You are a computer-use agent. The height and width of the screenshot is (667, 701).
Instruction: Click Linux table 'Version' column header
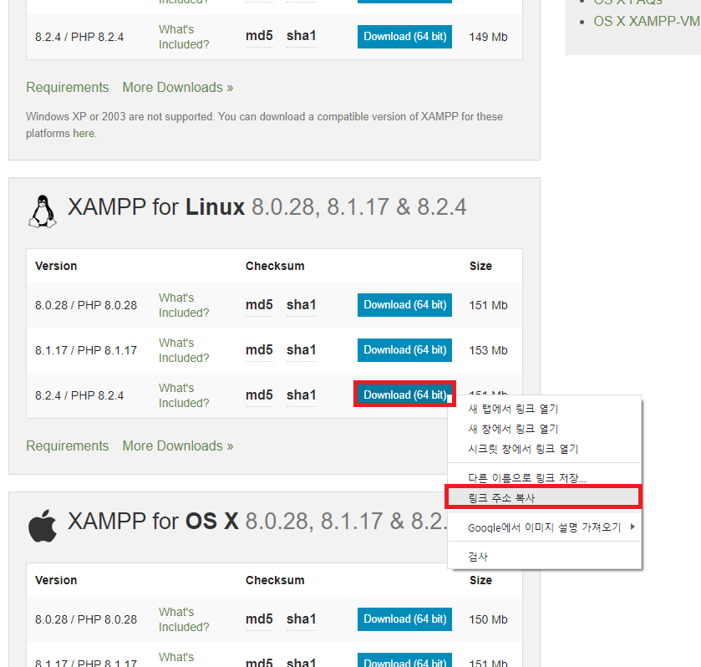pyautogui.click(x=56, y=266)
